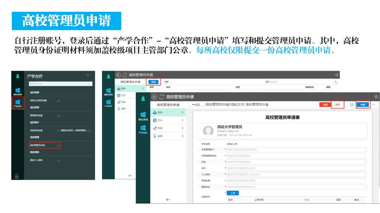Select 修改个人资料 in the menu panel
The height and width of the screenshot is (213, 380).
pyautogui.click(x=36, y=160)
